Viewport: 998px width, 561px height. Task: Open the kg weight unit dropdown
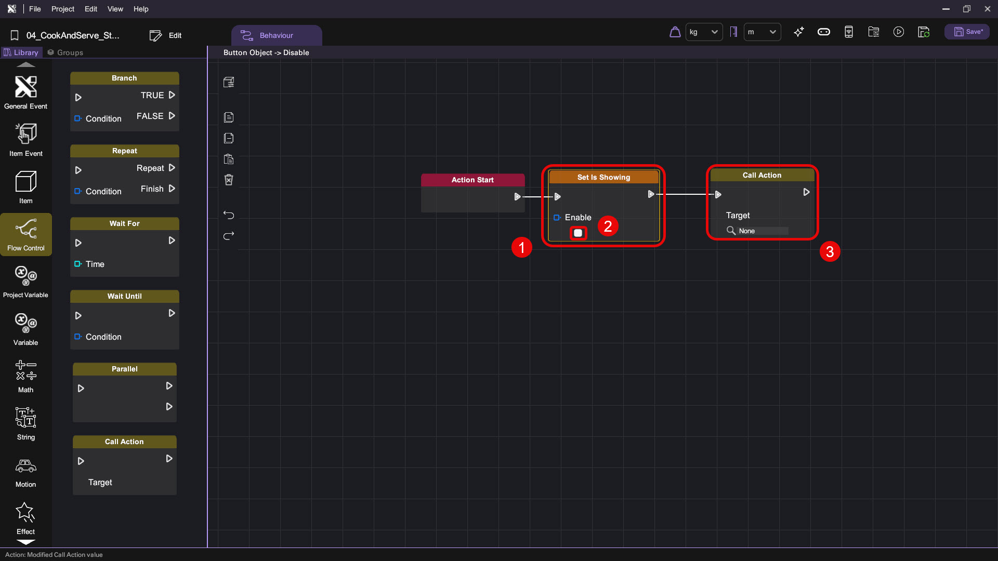tap(704, 32)
